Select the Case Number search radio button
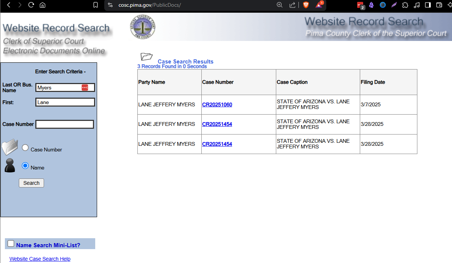This screenshot has width=452, height=263. (25, 148)
